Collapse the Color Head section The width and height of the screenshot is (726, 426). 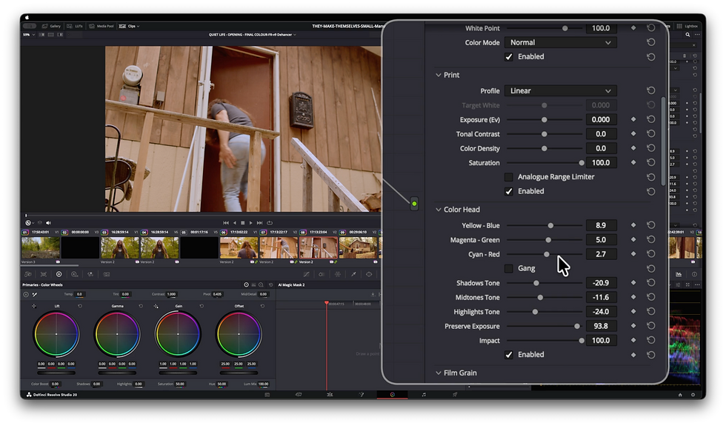click(439, 209)
